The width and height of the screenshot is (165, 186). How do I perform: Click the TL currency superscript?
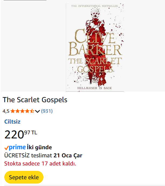[x=34, y=132]
